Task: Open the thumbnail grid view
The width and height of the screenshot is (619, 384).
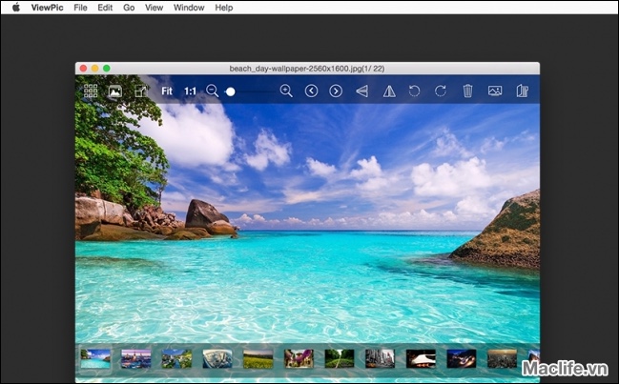Action: (91, 91)
